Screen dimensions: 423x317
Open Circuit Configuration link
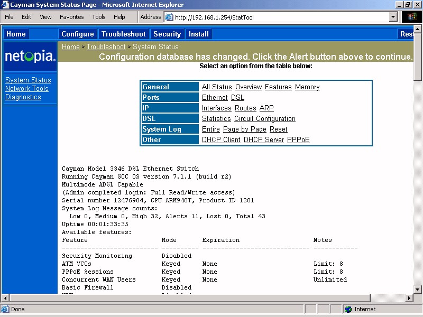[x=265, y=118]
